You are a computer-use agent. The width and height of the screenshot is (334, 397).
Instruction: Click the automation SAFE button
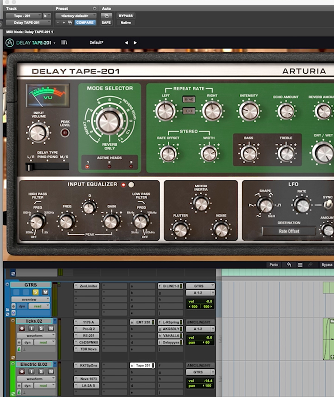coord(106,23)
